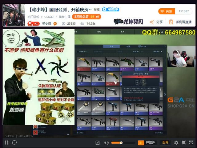Close the inventory panel with X

click(x=165, y=46)
